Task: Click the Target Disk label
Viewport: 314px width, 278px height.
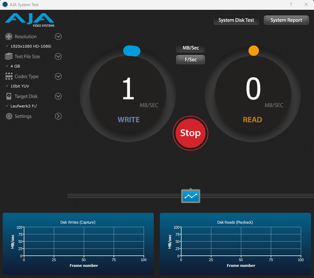Action: point(26,97)
